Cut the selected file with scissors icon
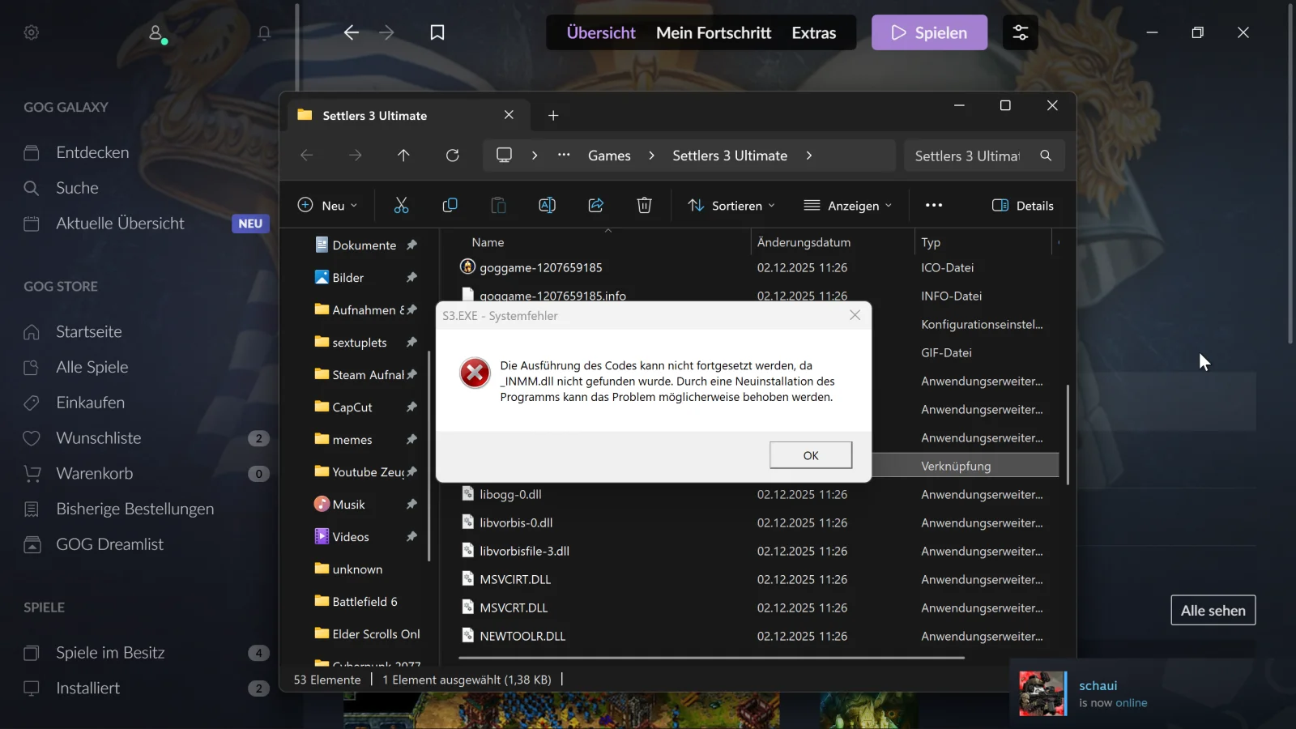The image size is (1296, 729). (x=401, y=206)
